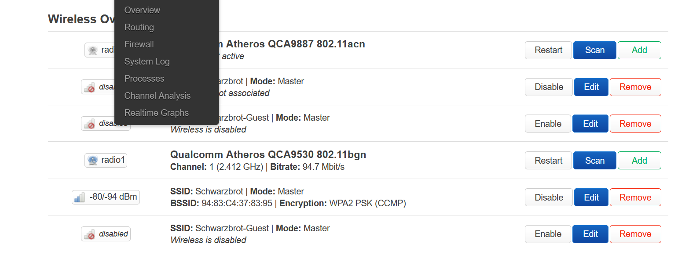Open Overview from the dropdown menu

[x=142, y=10]
